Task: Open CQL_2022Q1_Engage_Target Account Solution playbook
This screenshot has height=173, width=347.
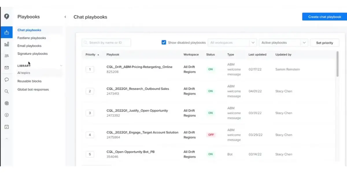Action: tap(142, 133)
